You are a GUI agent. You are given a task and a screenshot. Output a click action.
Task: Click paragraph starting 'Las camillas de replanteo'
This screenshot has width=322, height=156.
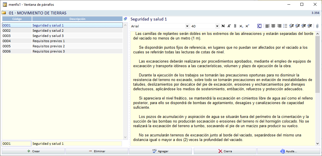coord(223,36)
